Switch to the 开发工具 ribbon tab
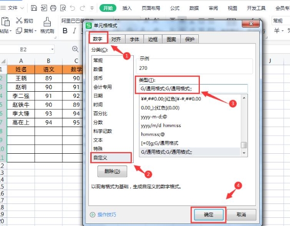The height and width of the screenshot is (226, 290). (x=256, y=8)
